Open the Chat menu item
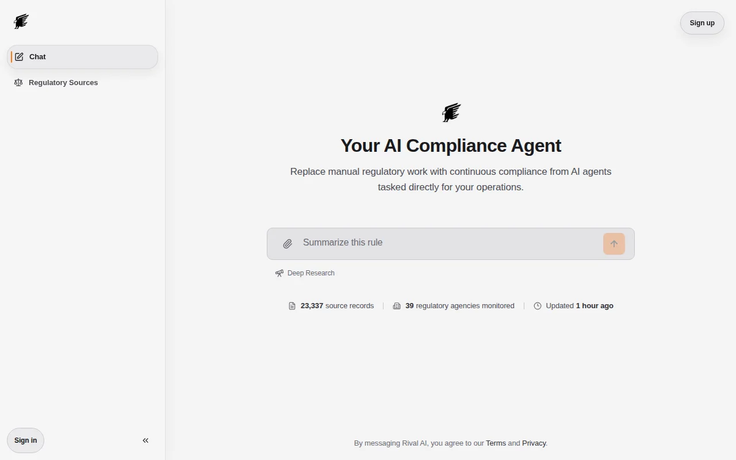736x460 pixels. 82,57
